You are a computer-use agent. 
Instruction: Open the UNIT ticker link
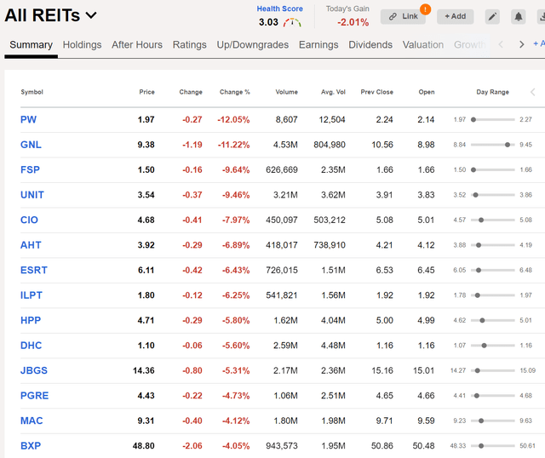point(32,195)
